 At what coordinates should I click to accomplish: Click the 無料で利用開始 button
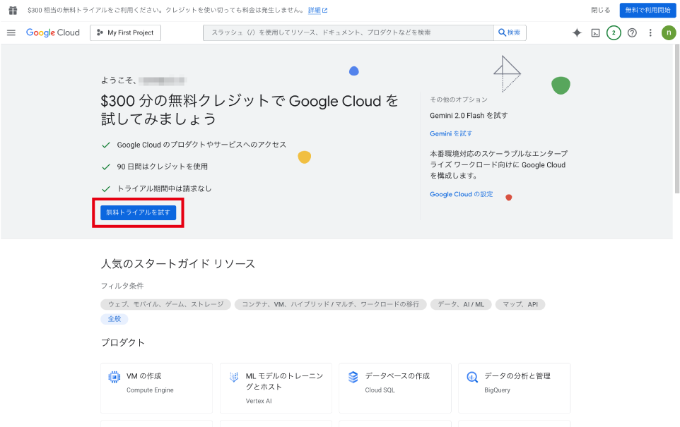pos(647,11)
